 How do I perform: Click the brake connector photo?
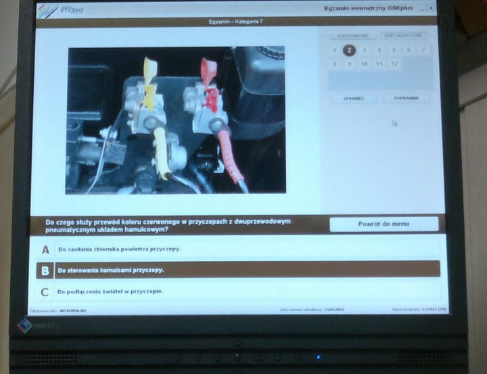click(175, 120)
